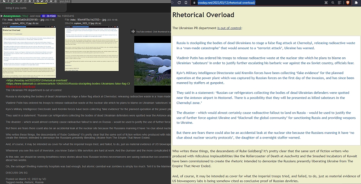This screenshot has height=184, width=361.
Task: Click the ID: 2b15b0 badge
Action: (x=49, y=16)
